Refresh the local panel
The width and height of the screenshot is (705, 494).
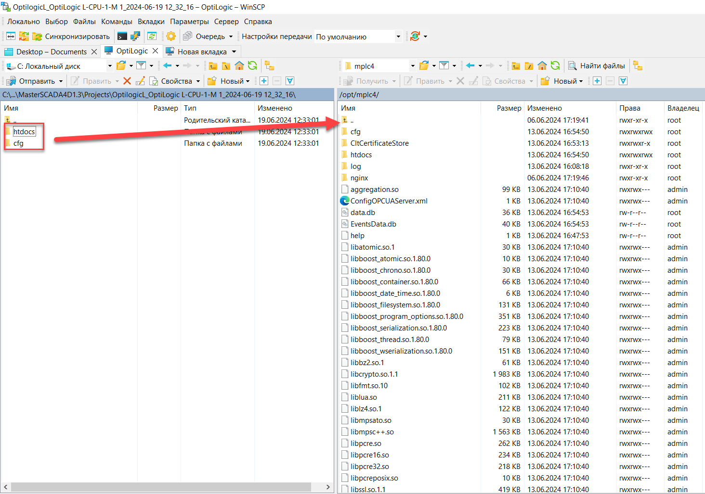click(x=252, y=65)
